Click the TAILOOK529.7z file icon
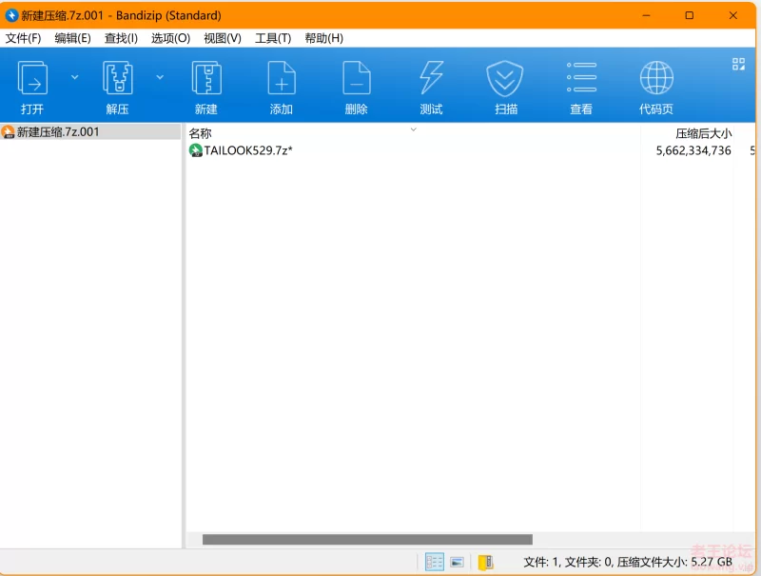 pos(196,150)
